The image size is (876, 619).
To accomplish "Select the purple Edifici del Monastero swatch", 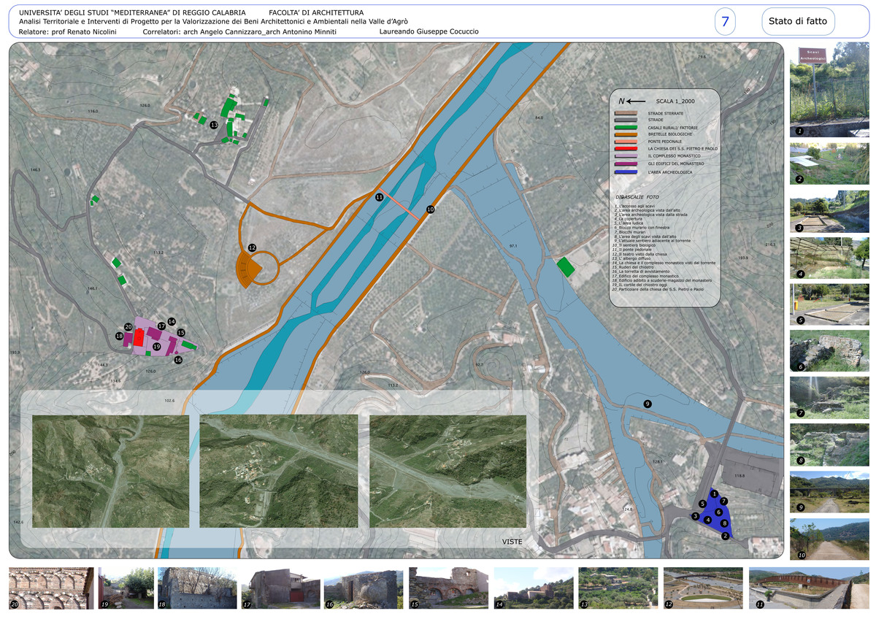I will coord(626,164).
